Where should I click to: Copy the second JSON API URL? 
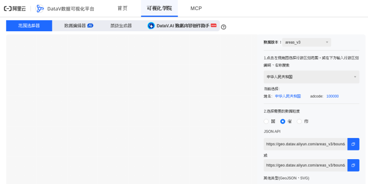coord(353,165)
